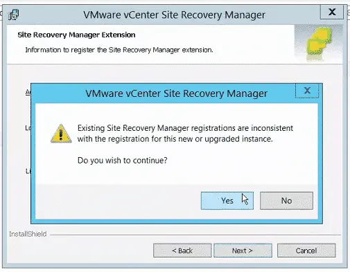Click the yellow warning triangle icon
350x272 pixels.
(x=61, y=134)
